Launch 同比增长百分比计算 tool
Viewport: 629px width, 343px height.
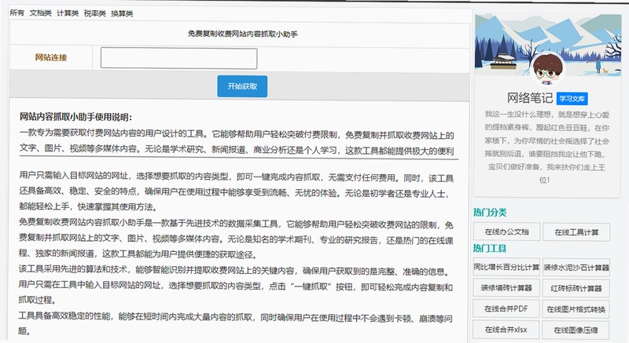(506, 268)
